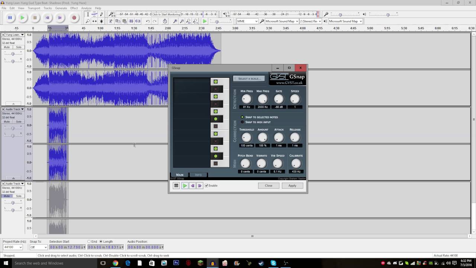Click the red Record button
This screenshot has height=268, width=476.
[74, 17]
